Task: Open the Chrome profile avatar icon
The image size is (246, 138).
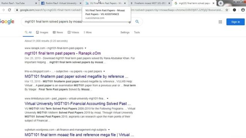Action: [x=243, y=10]
